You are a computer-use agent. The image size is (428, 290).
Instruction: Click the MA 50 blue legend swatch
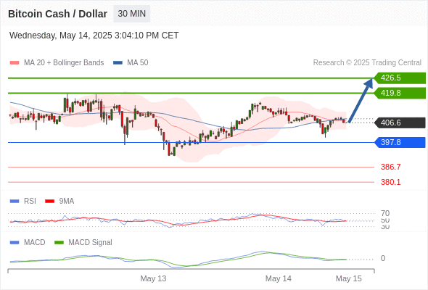118,63
